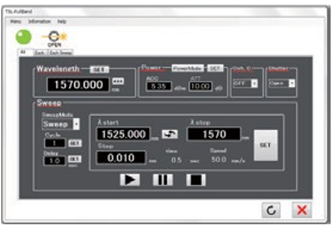The image size is (333, 226).
Task: Swap λ start and λ stop values
Action: pos(170,134)
